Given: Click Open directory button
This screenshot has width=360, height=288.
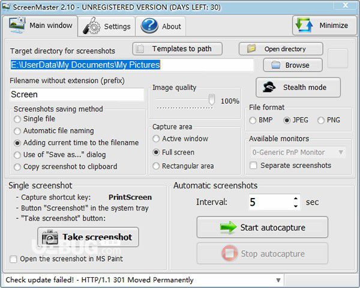Looking at the screenshot, I should (x=281, y=49).
